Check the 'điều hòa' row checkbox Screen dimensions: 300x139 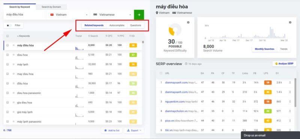7,83
